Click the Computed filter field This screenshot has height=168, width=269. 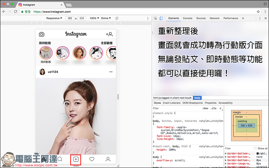click(x=239, y=149)
